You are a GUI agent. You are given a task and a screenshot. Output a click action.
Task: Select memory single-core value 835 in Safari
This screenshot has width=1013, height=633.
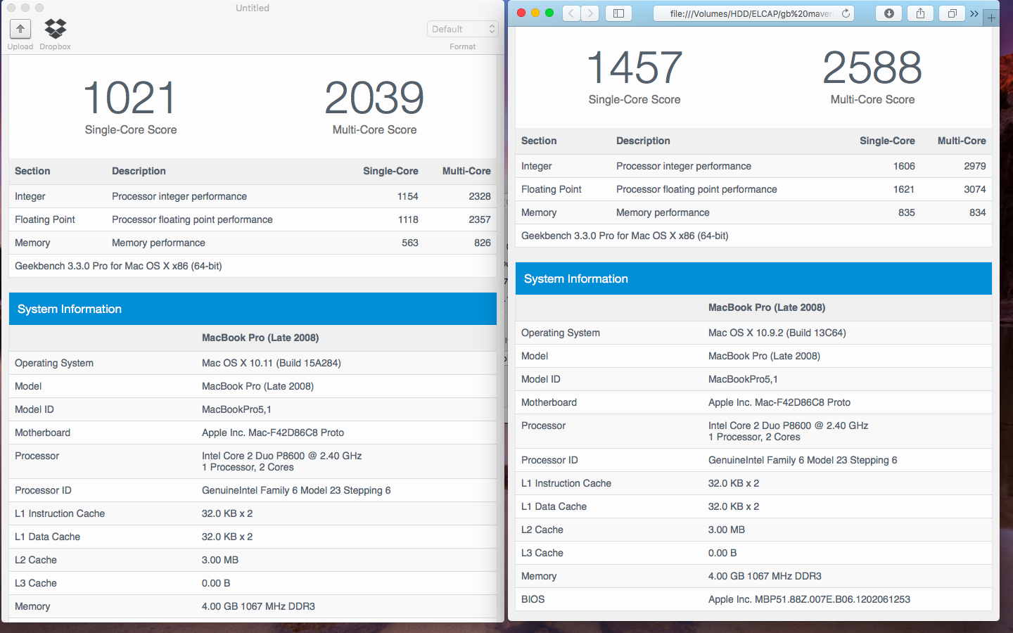point(907,212)
